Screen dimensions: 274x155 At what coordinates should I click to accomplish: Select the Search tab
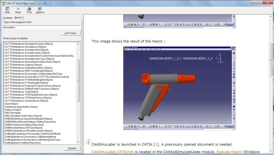tap(18, 18)
